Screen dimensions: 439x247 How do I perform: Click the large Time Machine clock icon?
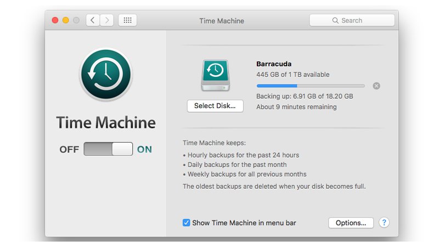tap(106, 74)
